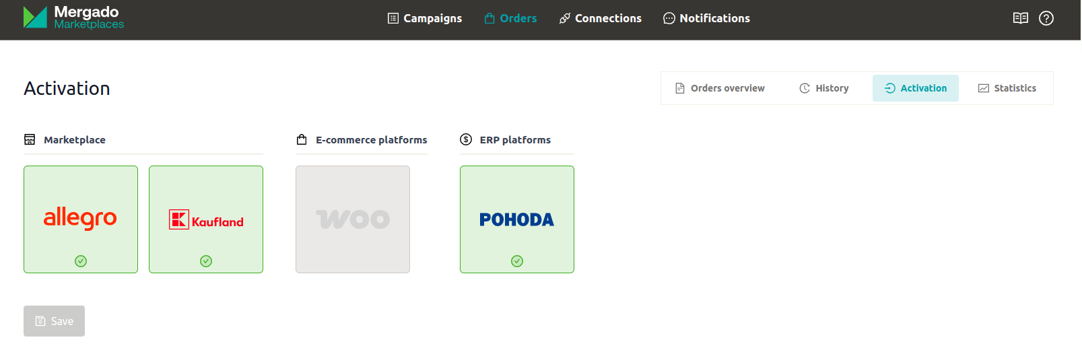Click the Save button

tap(54, 321)
